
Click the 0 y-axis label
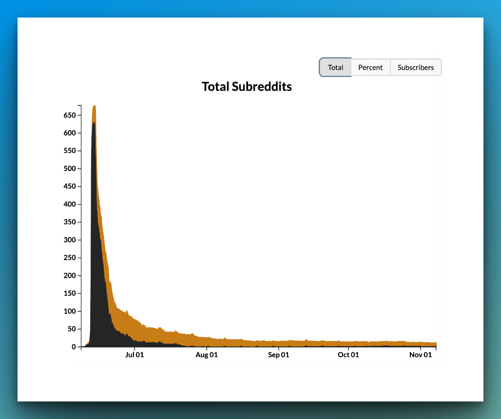pos(74,347)
